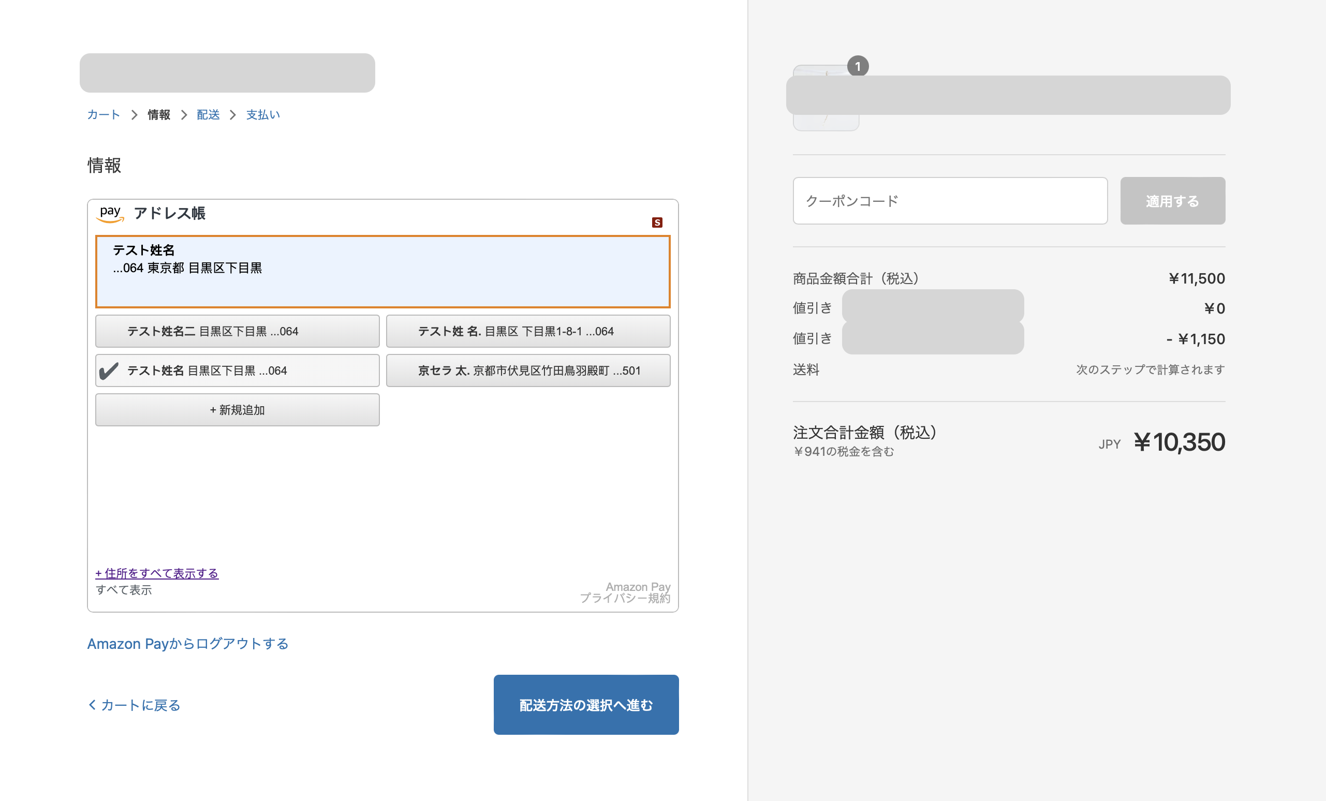Image resolution: width=1326 pixels, height=801 pixels.
Task: Select address テスト姓名二 目黒区下目黒 ...064
Action: coord(238,331)
